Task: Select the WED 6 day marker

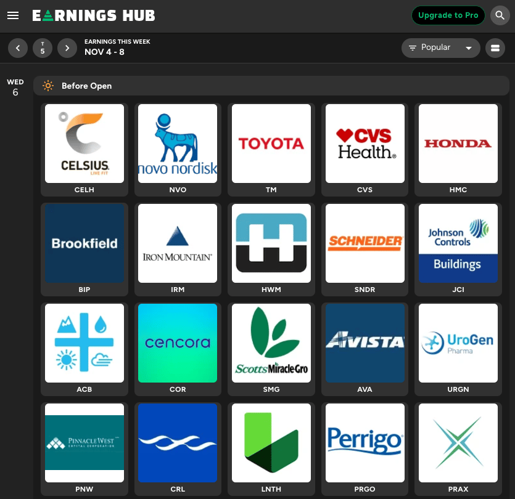Action: point(15,87)
